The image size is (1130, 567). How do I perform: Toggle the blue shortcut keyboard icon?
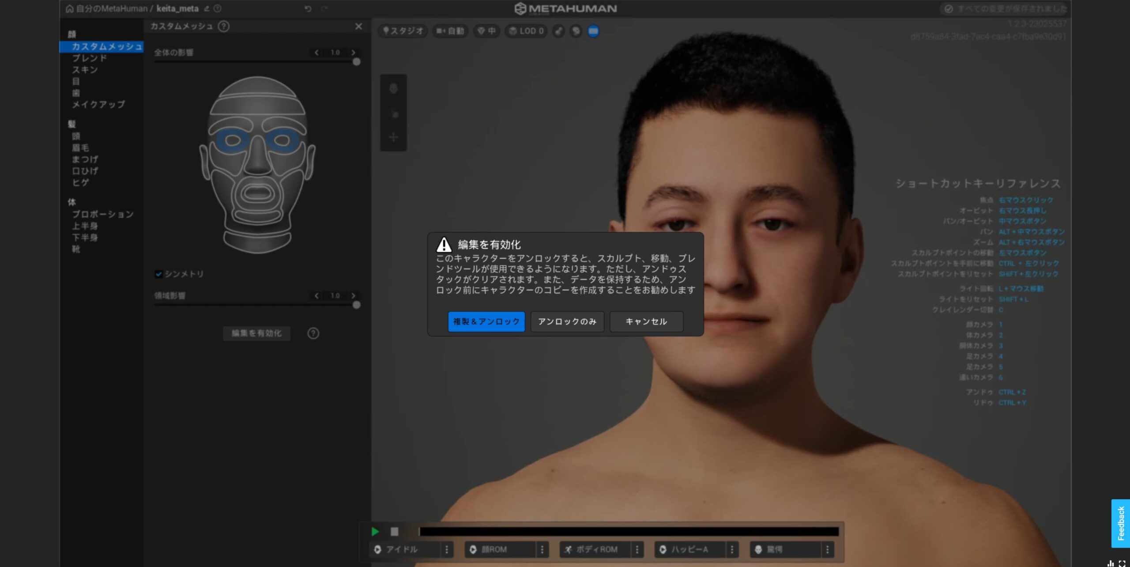point(593,31)
